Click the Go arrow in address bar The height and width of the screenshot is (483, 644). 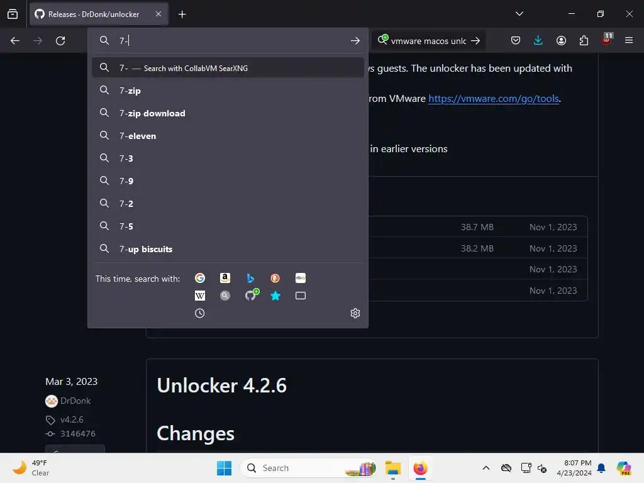(355, 41)
